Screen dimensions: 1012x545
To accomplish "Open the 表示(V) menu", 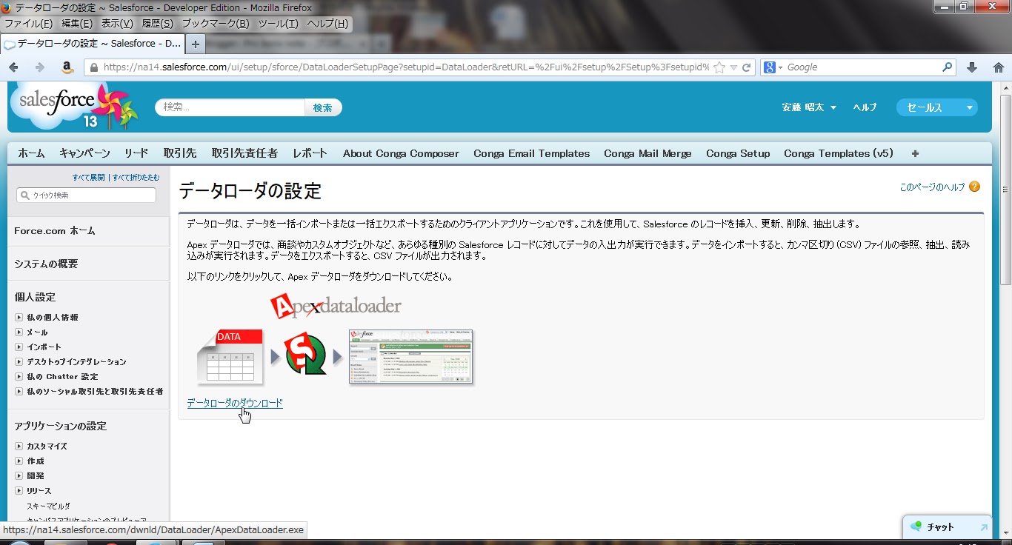I will 117,24.
